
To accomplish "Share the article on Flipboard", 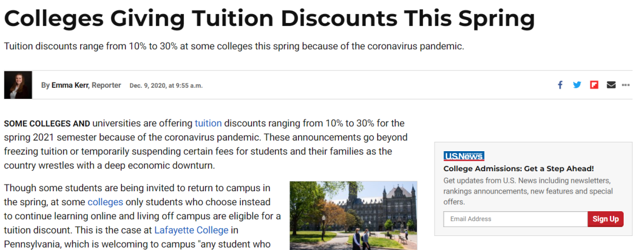I will (594, 85).
